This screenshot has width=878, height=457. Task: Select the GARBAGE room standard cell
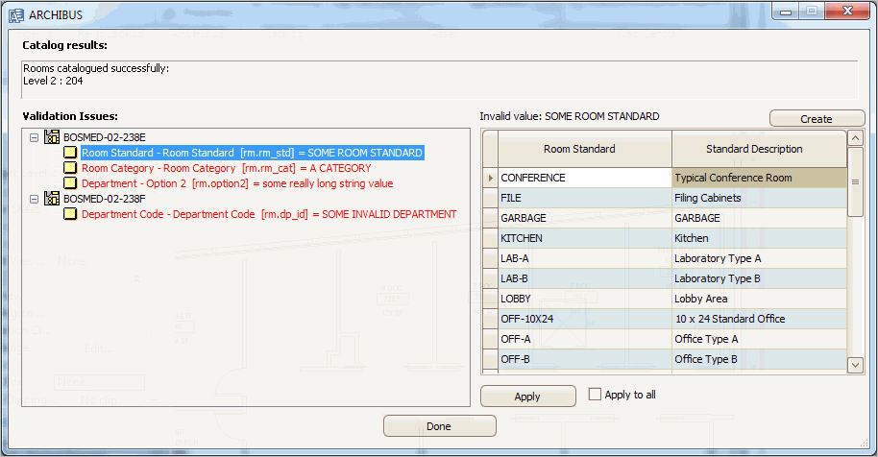585,218
